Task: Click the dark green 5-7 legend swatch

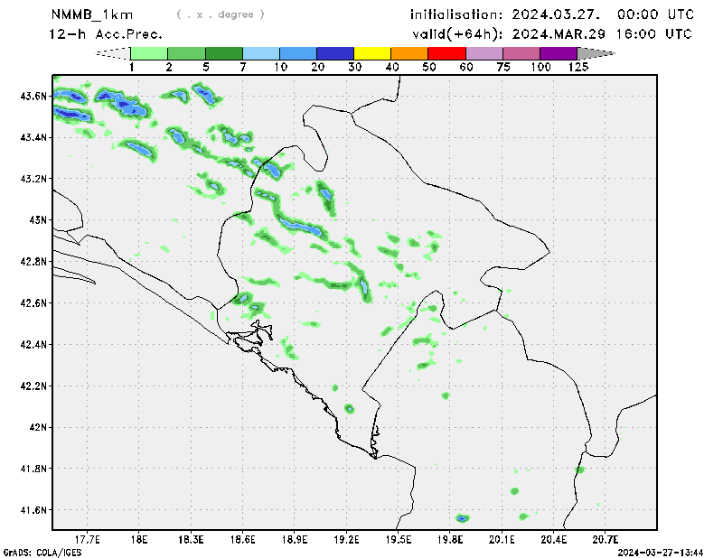Action: coord(224,53)
